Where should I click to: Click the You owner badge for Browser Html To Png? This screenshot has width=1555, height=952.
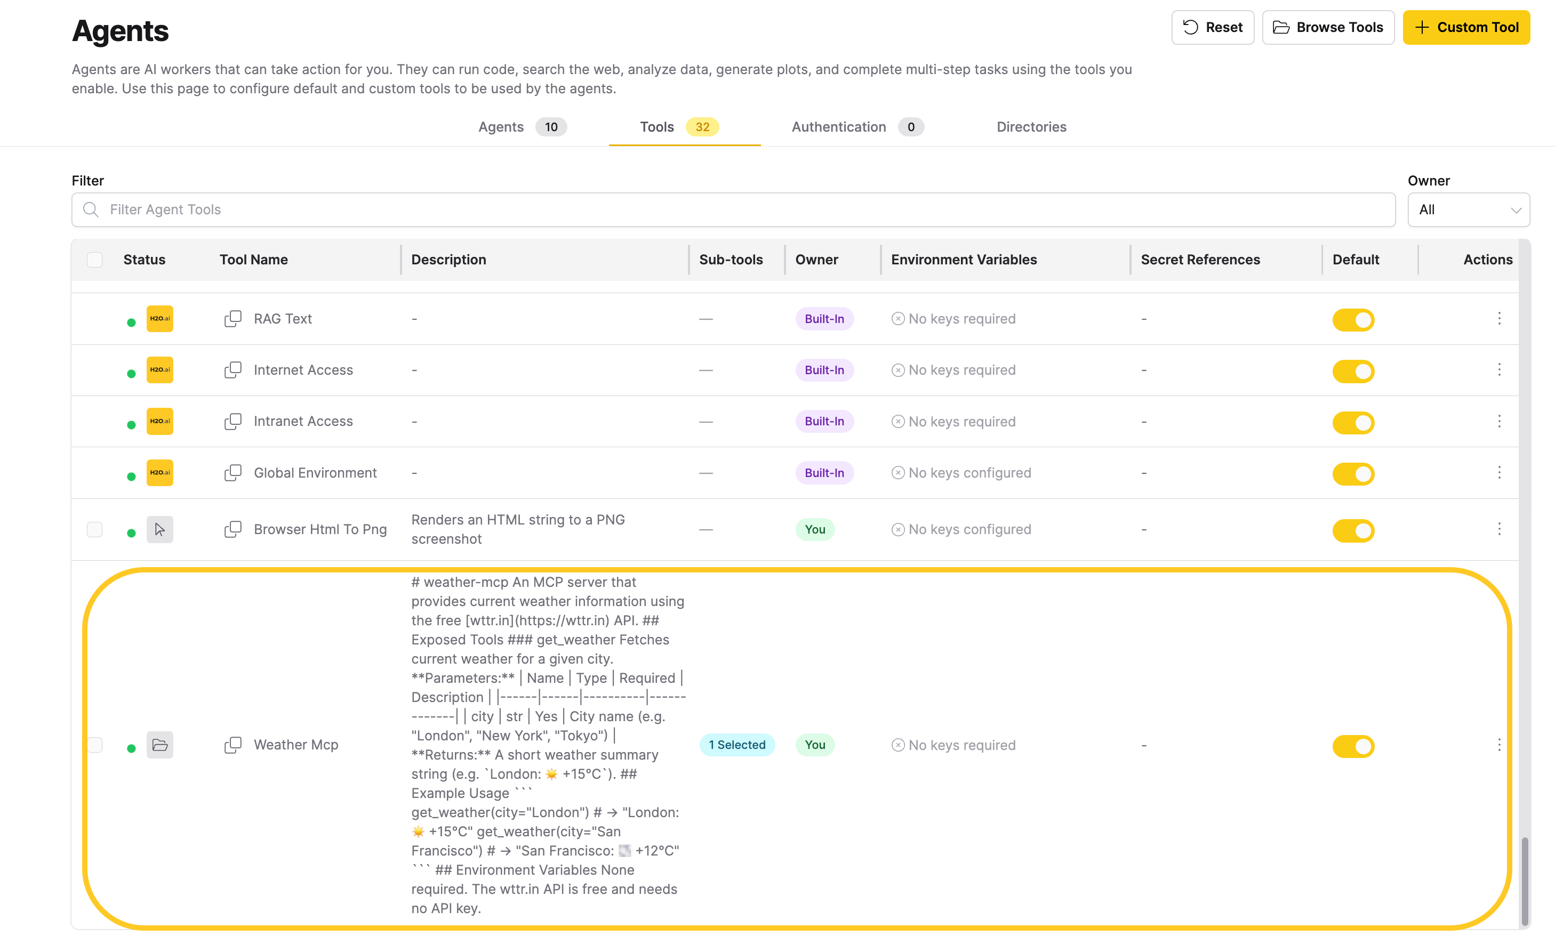[815, 529]
